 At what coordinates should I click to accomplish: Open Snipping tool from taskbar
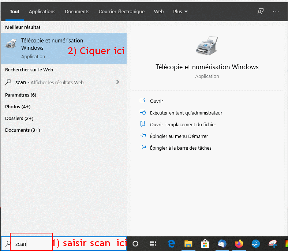tap(273, 244)
